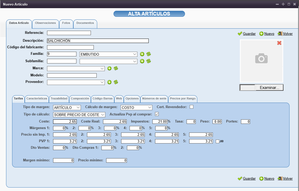Viewport: 299px width, 191px height.
Task: Open the Tipo de cálculo dropdown
Action: [x=79, y=115]
